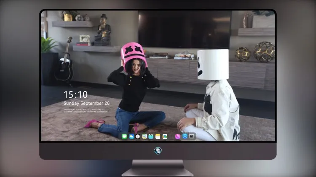Open the Notes app in dock
Screen dimensions: 316x177
pos(158,137)
